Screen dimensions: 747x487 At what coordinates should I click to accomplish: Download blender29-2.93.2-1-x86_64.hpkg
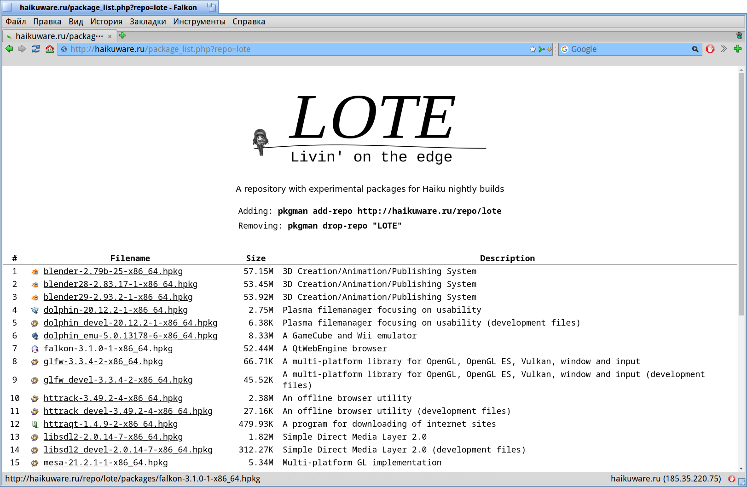(x=118, y=297)
